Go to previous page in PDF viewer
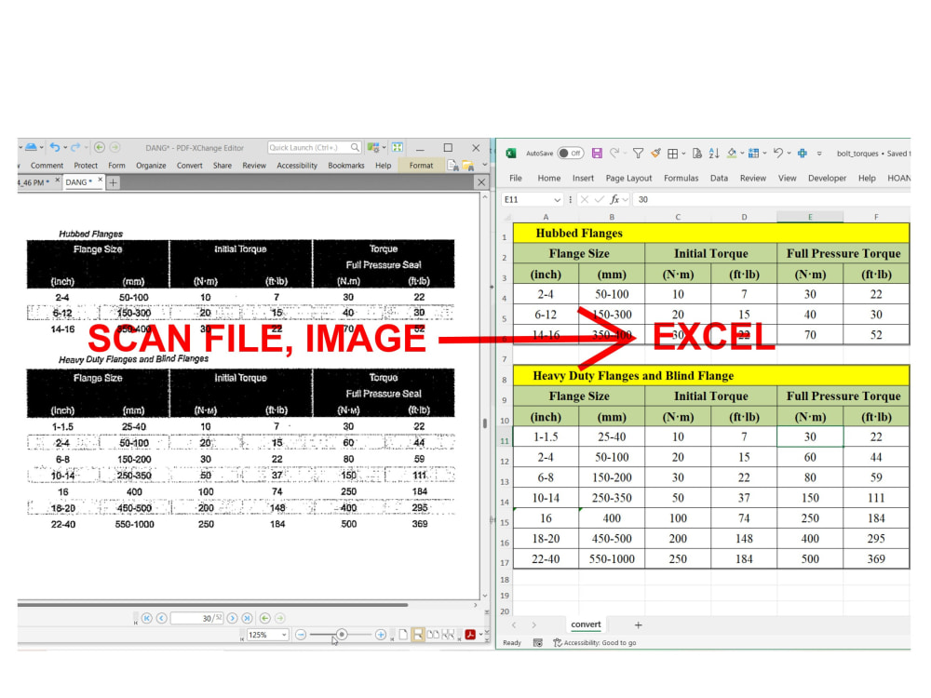This screenshot has width=931, height=698. [161, 619]
